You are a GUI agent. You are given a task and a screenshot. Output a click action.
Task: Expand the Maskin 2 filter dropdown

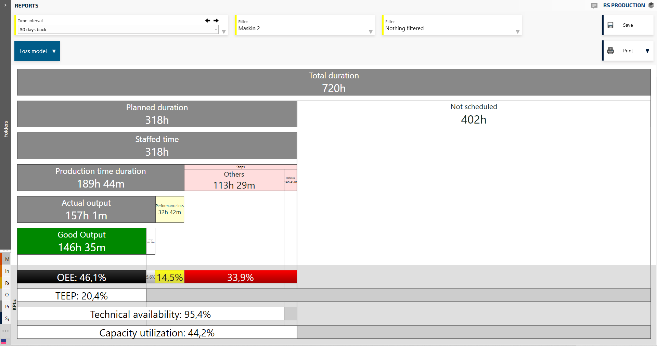pyautogui.click(x=371, y=31)
